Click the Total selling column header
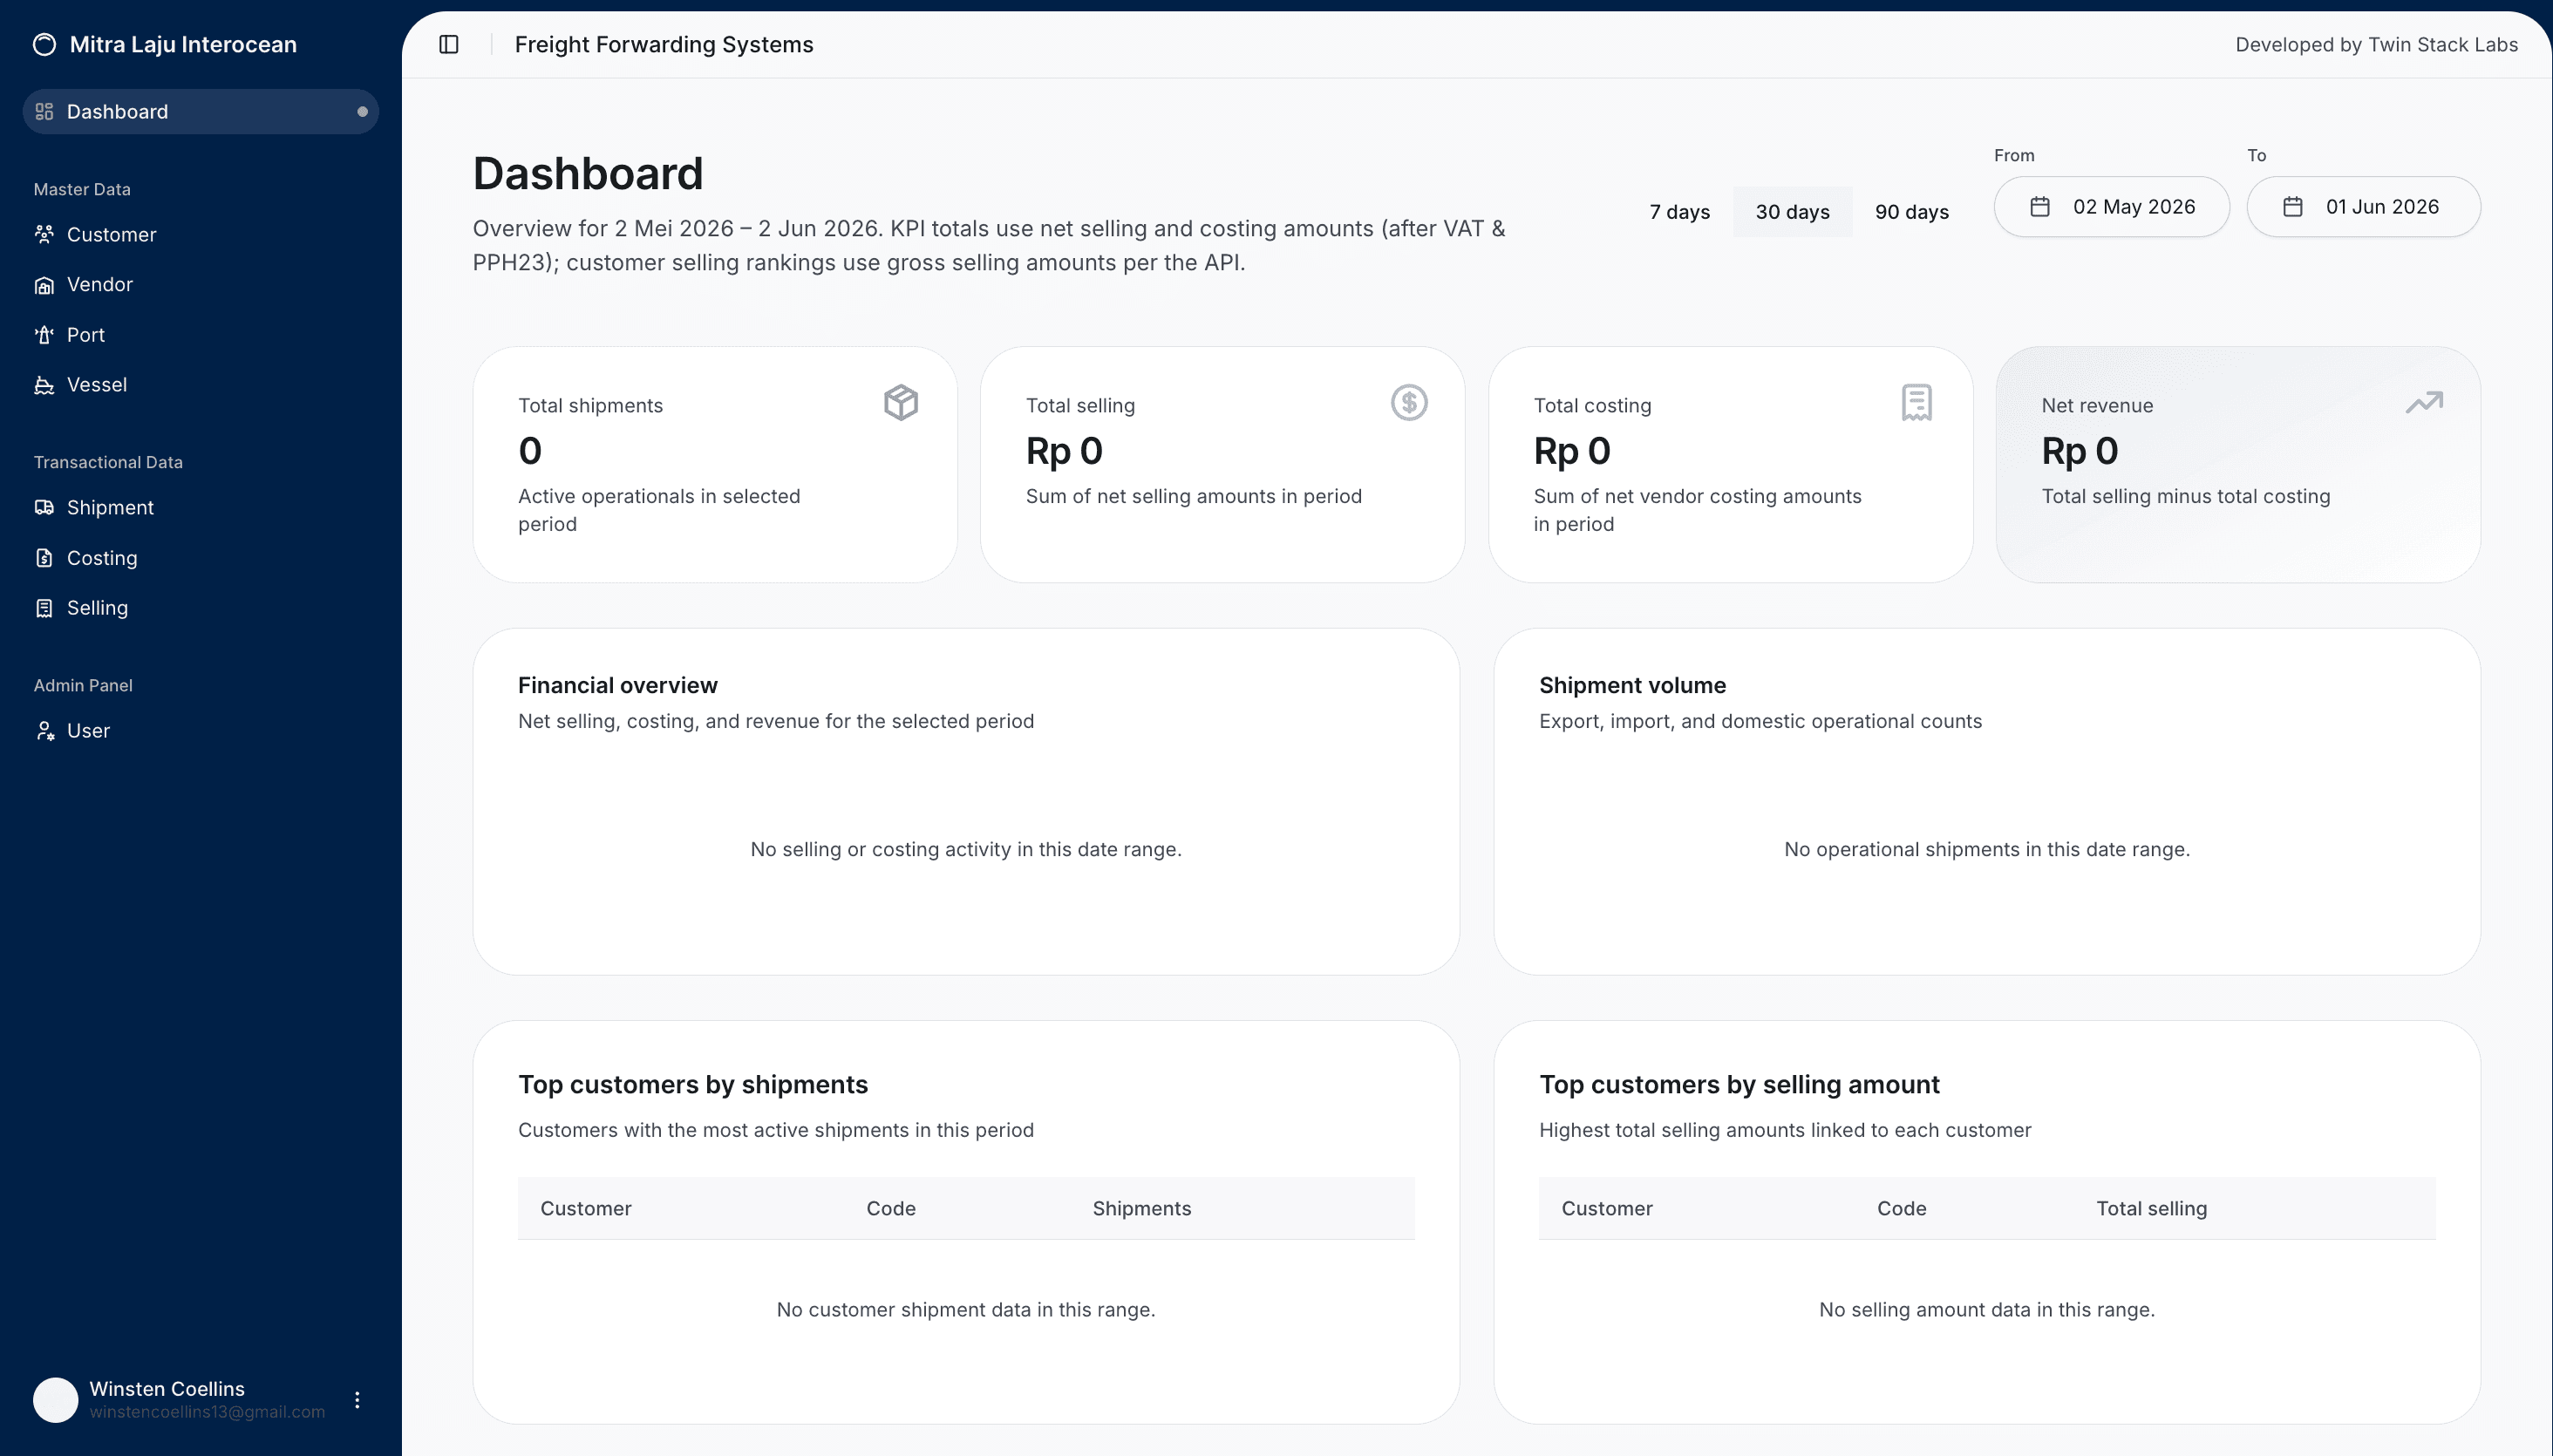 (2151, 1208)
